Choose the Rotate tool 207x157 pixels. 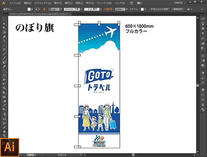click(x=4, y=71)
